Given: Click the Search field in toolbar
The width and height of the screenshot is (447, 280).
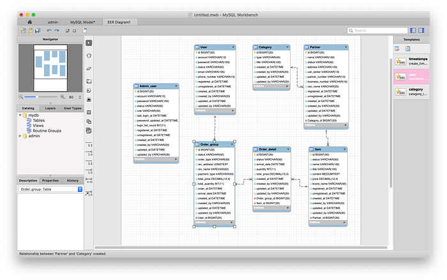Looking at the screenshot, I should tap(377, 31).
